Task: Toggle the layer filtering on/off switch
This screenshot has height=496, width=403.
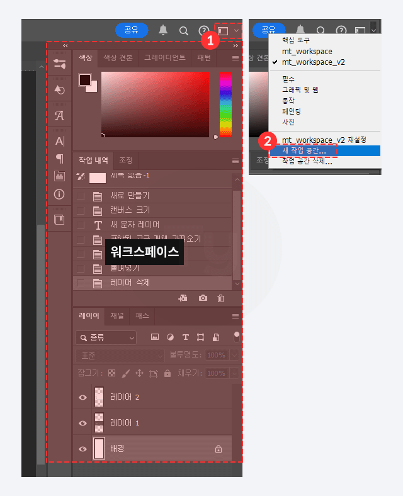Action: pos(236,337)
